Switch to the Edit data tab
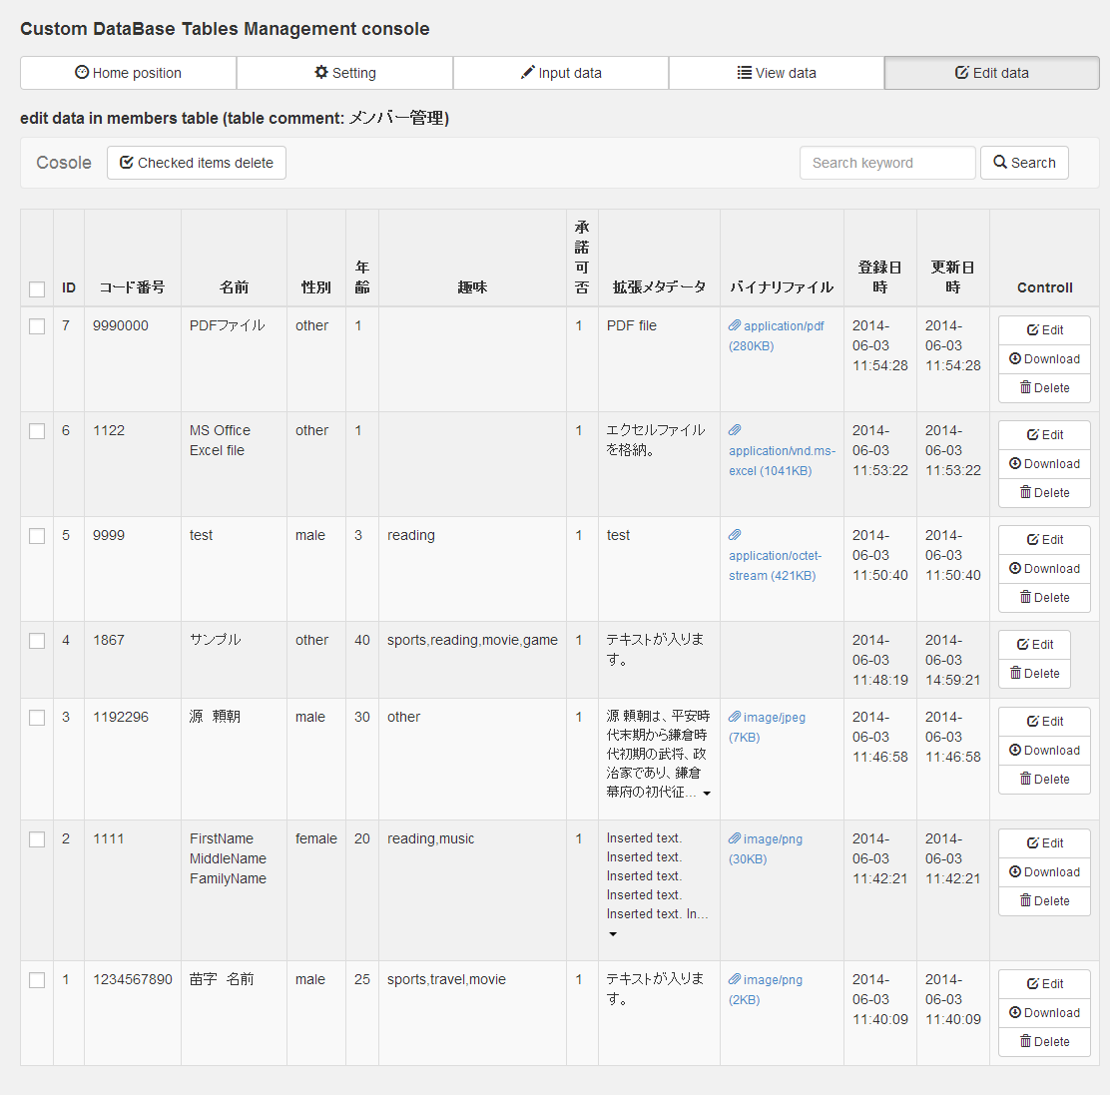The image size is (1110, 1095). (x=991, y=73)
